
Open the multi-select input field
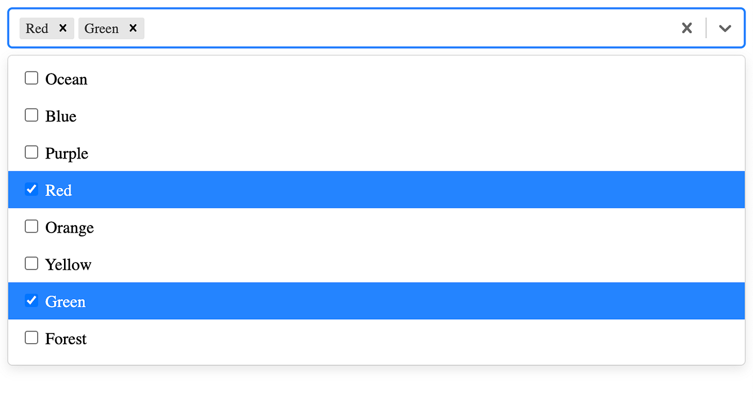point(376,28)
